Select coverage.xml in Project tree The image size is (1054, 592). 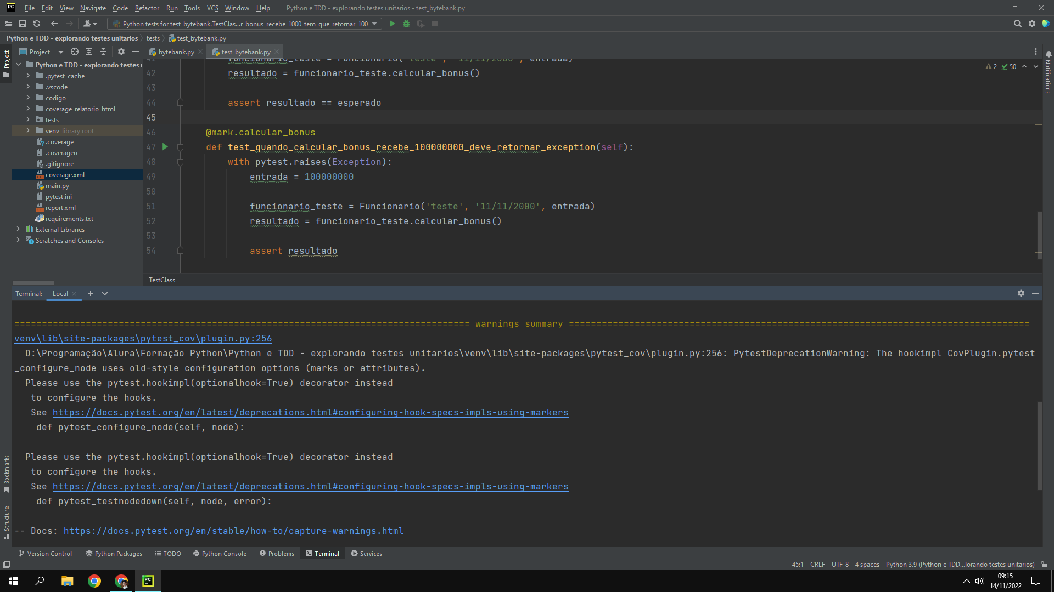77,174
